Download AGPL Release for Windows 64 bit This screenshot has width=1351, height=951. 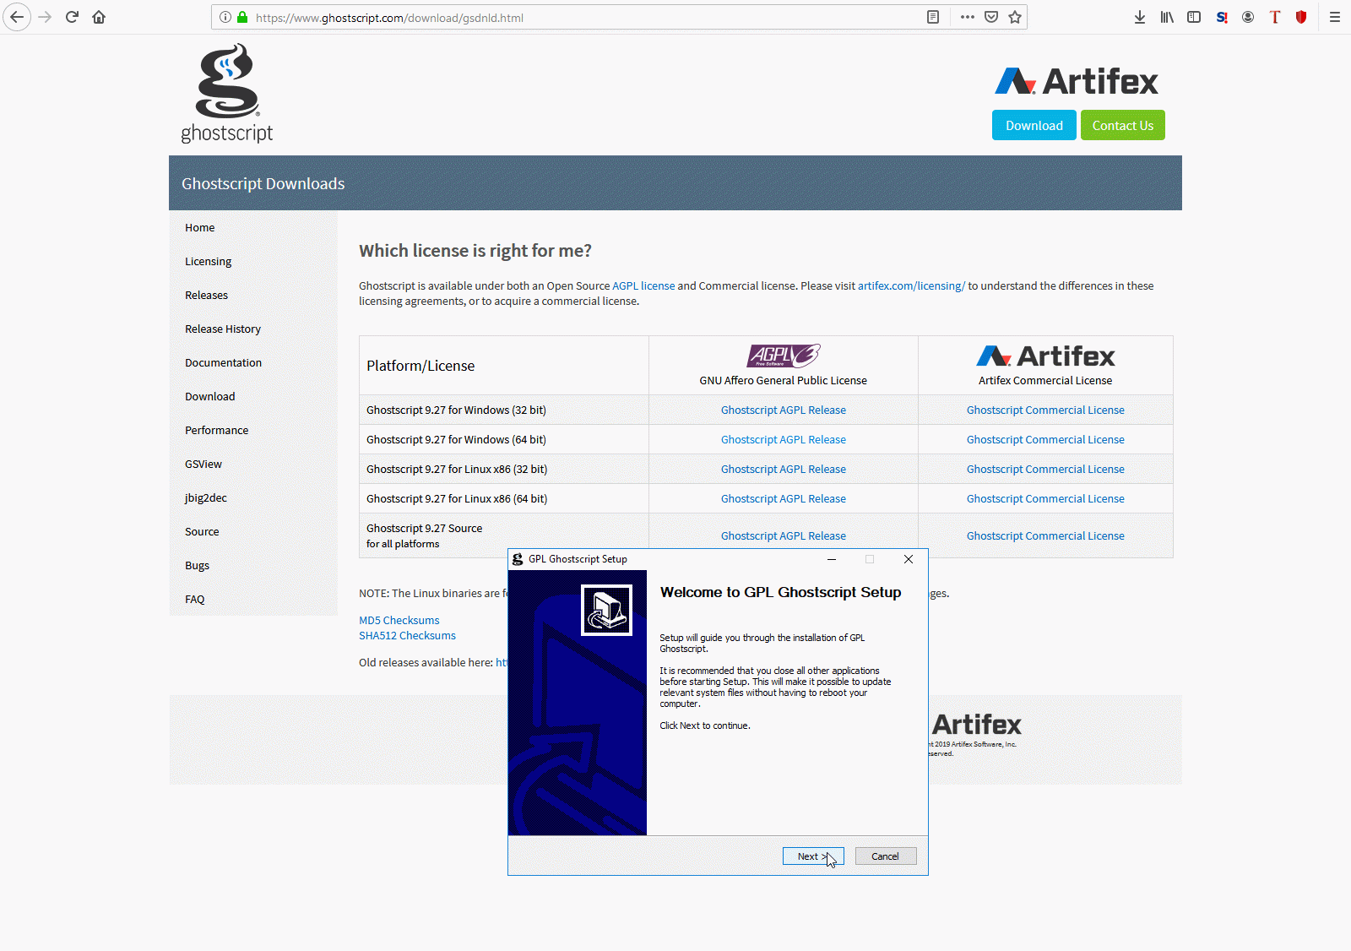pyautogui.click(x=784, y=439)
